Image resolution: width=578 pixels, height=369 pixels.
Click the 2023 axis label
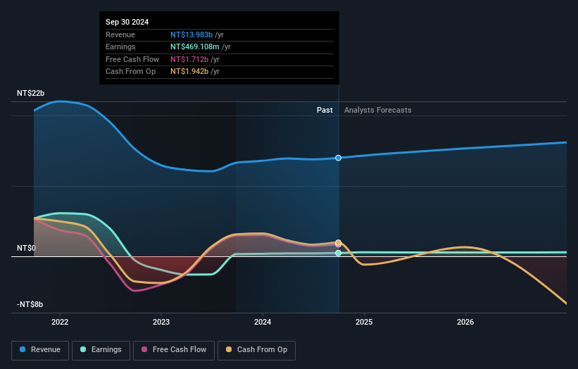click(x=161, y=323)
